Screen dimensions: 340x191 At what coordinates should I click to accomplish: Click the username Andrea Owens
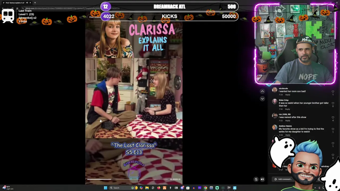tap(285, 126)
